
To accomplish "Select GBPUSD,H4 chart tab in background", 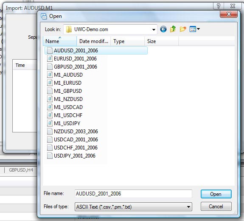I will (x=21, y=170).
